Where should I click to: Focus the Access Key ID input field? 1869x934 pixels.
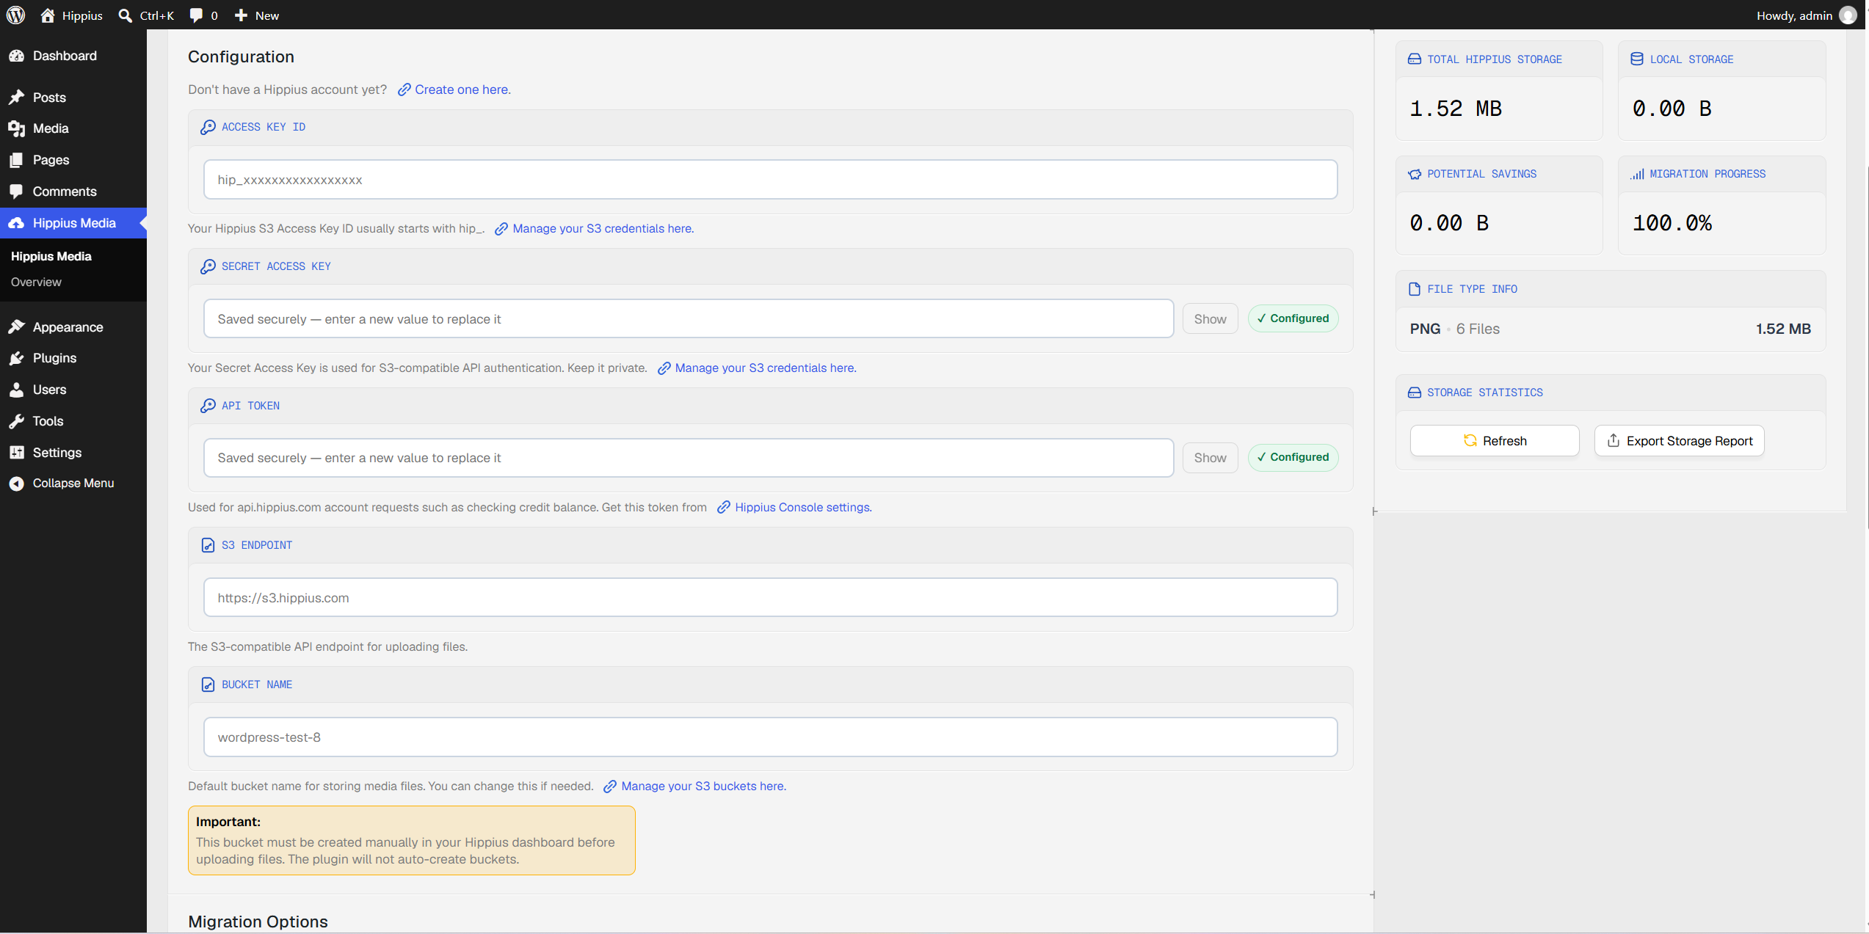coord(770,180)
